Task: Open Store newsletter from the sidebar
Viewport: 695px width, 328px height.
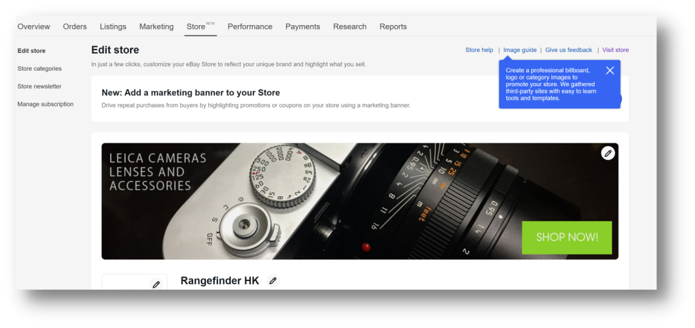Action: coord(39,86)
